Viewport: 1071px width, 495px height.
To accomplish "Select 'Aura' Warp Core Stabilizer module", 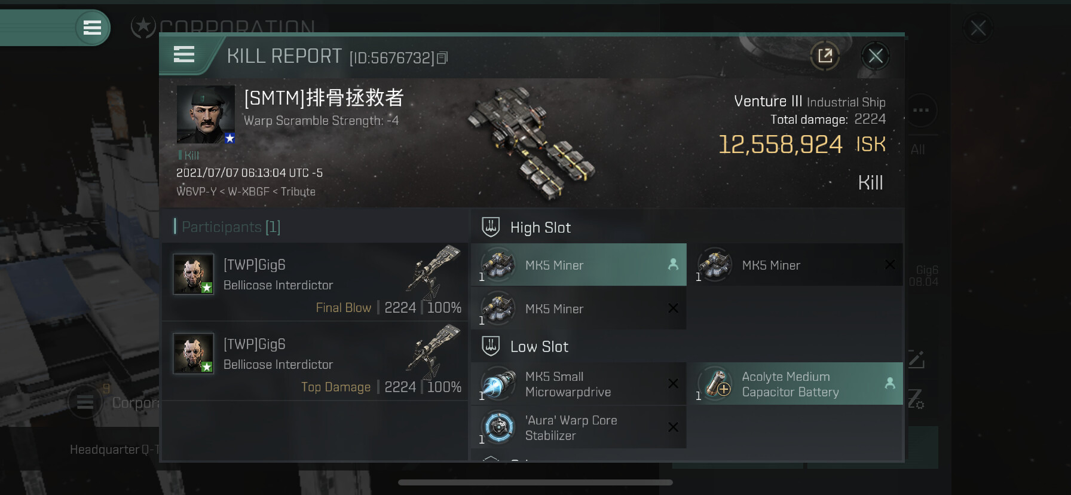I will point(579,427).
